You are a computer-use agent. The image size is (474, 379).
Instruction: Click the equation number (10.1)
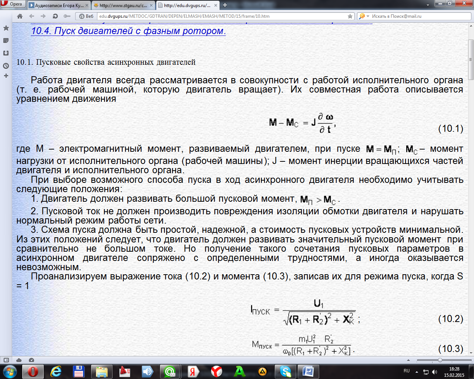[x=451, y=128]
